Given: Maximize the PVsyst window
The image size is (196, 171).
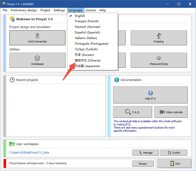Looking at the screenshot, I should (x=179, y=4).
